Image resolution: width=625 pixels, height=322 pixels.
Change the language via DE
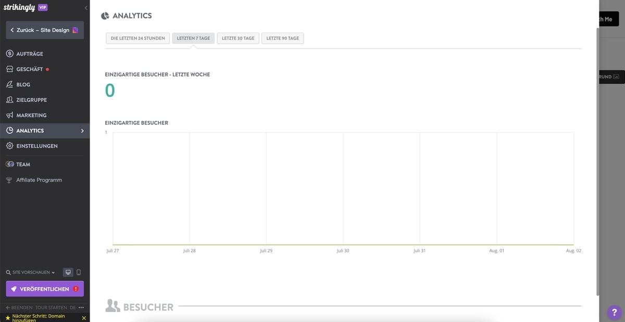pos(72,307)
